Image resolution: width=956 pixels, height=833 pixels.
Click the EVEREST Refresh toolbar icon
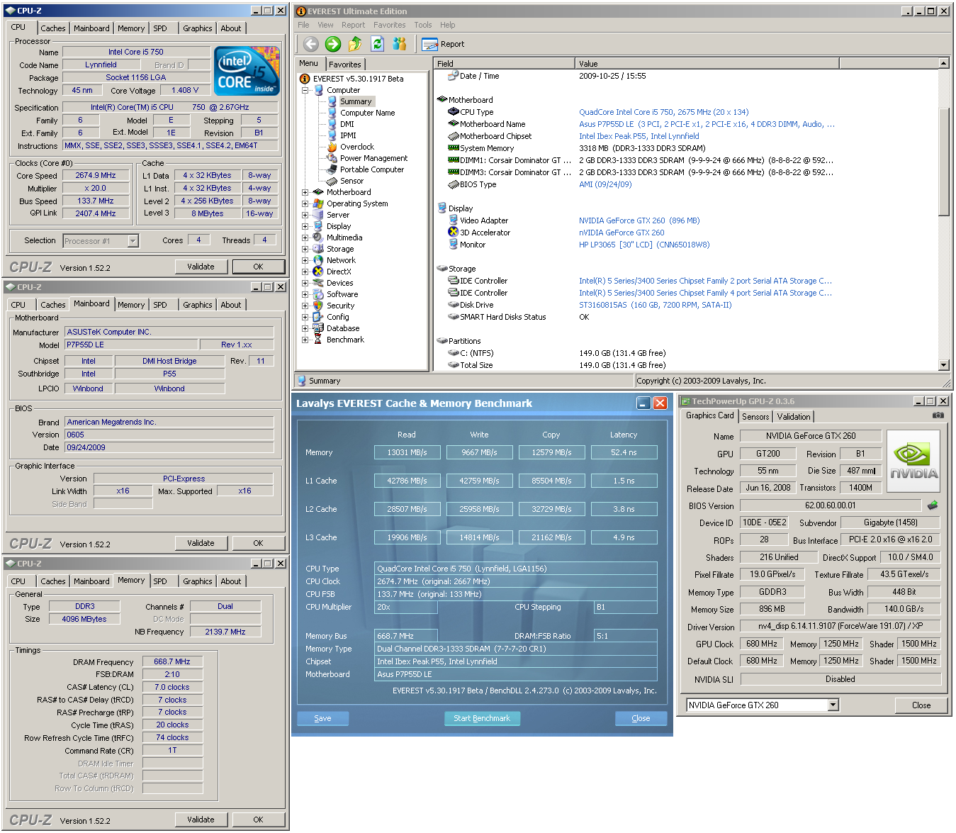pyautogui.click(x=377, y=44)
